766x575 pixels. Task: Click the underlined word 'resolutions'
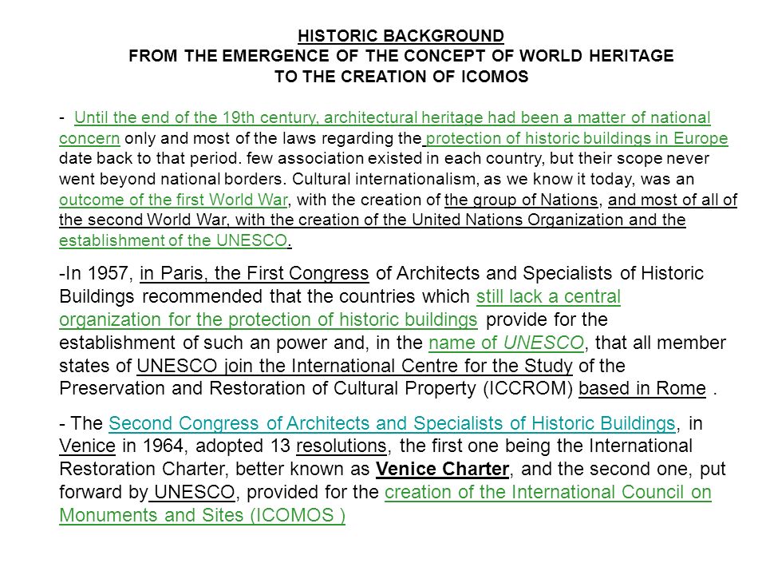341,446
